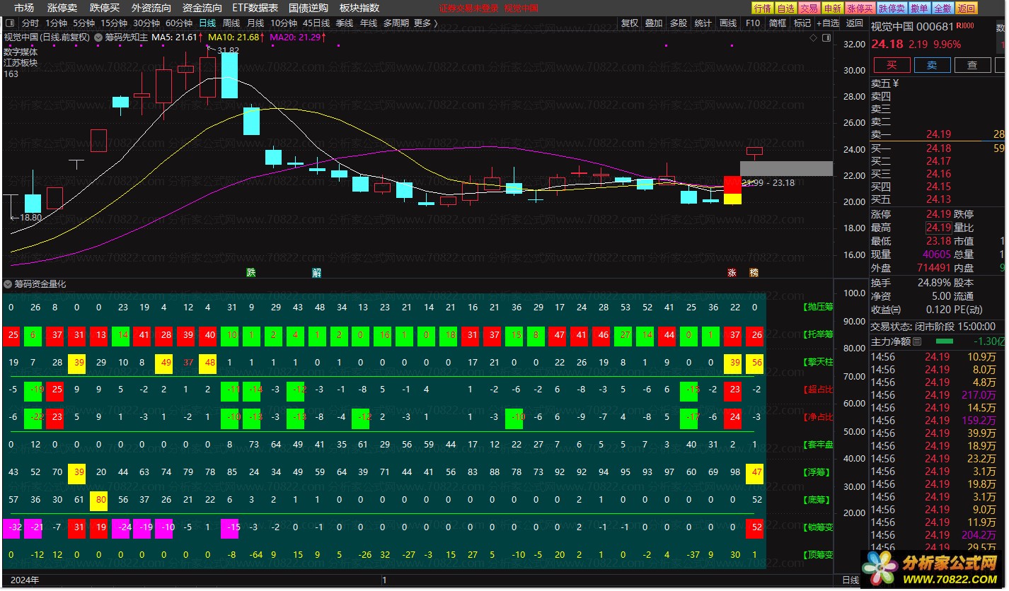The image size is (1009, 591).
Task: Click the 多股 toolbar option
Action: pyautogui.click(x=679, y=23)
